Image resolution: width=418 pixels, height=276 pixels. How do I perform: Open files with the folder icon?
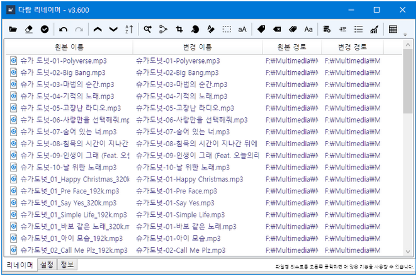coord(13,30)
